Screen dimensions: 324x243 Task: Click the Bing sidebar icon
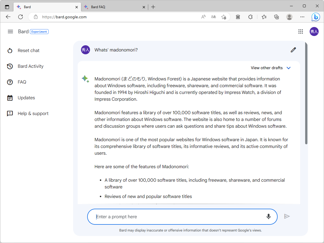316,17
